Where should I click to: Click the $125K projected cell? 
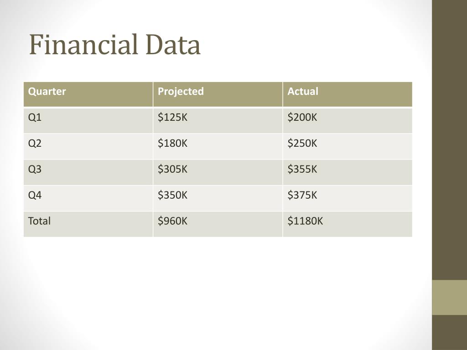pos(218,120)
